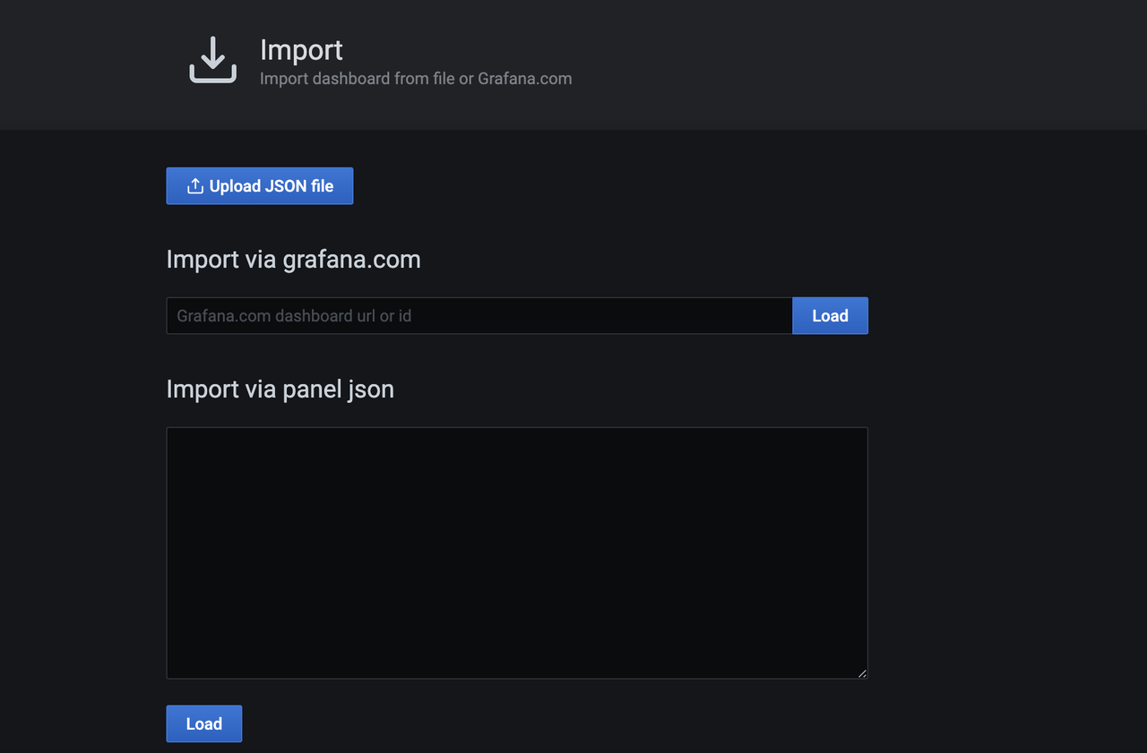Click the Import dashboard subtitle text
The width and height of the screenshot is (1147, 753).
[x=415, y=79]
